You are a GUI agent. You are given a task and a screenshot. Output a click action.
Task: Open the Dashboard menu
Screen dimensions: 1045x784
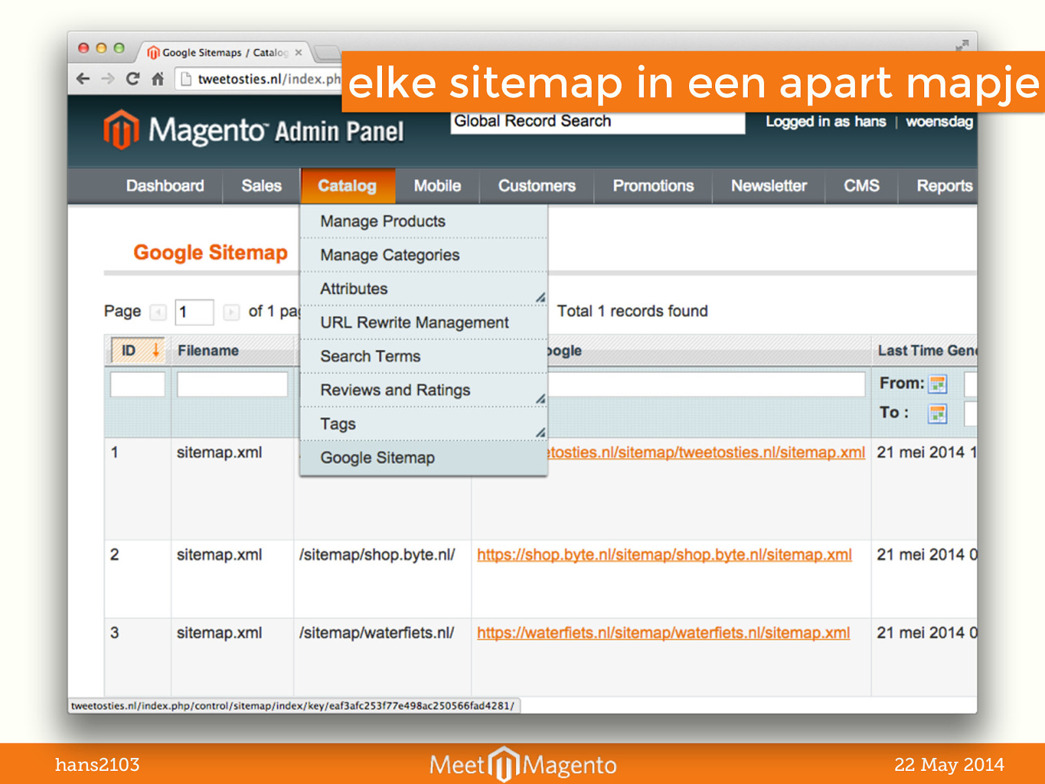point(165,186)
